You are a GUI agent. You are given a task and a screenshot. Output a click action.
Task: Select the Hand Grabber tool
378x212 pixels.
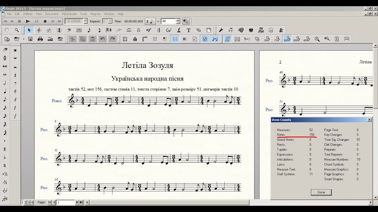[x=7, y=30]
